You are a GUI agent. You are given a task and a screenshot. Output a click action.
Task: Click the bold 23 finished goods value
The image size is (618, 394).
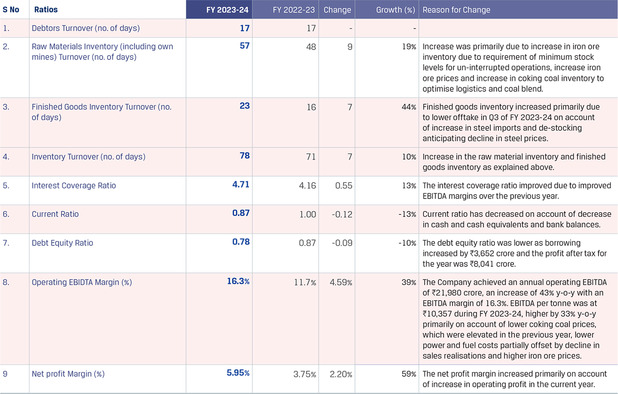pos(244,106)
